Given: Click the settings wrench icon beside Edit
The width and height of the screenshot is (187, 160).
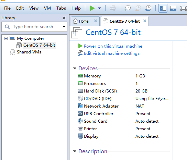Looking at the screenshot, I should tap(80, 53).
